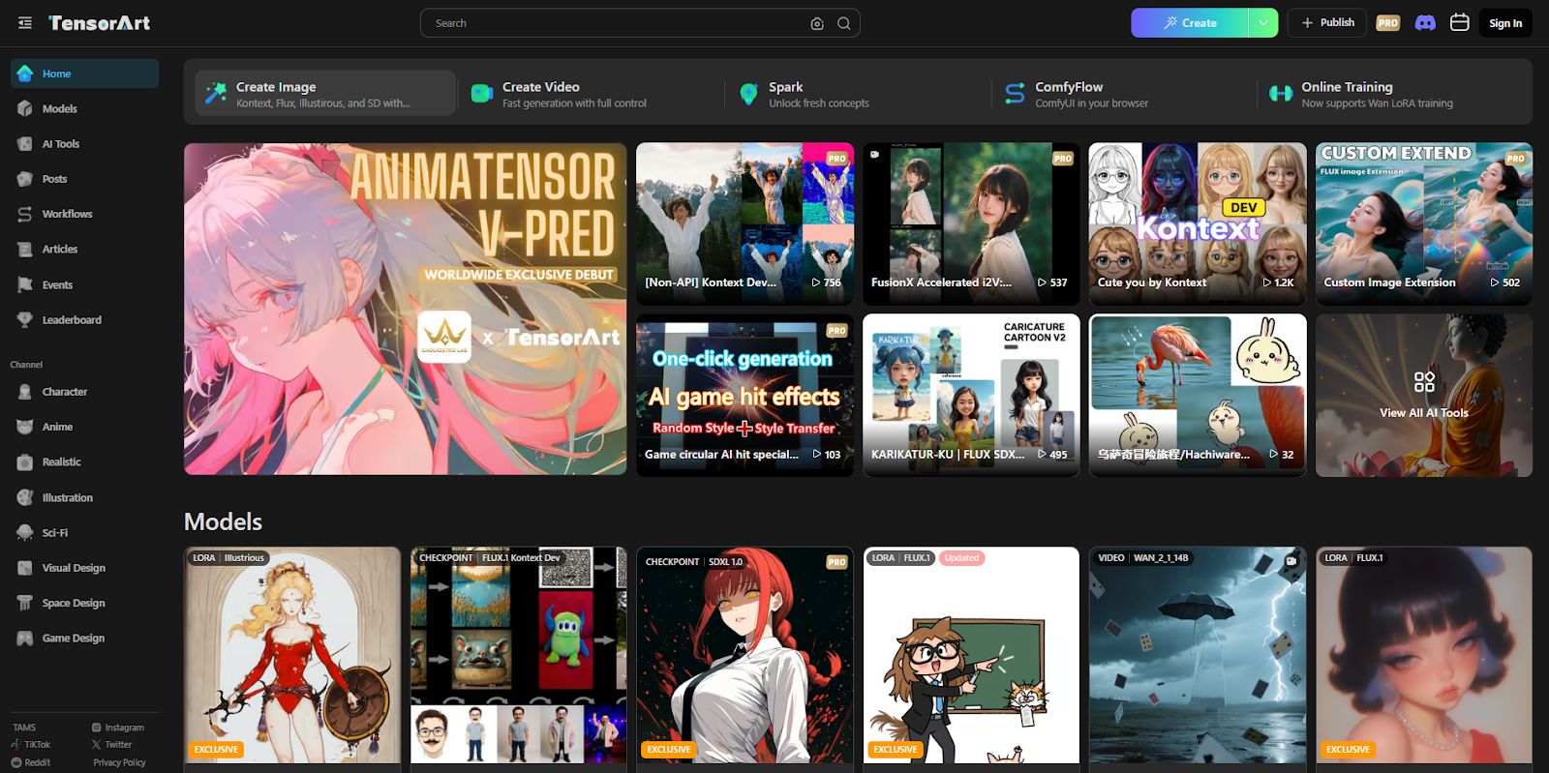Open image search via the camera icon

click(x=817, y=23)
